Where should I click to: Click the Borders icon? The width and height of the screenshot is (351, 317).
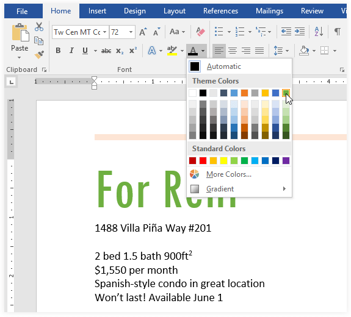point(324,51)
